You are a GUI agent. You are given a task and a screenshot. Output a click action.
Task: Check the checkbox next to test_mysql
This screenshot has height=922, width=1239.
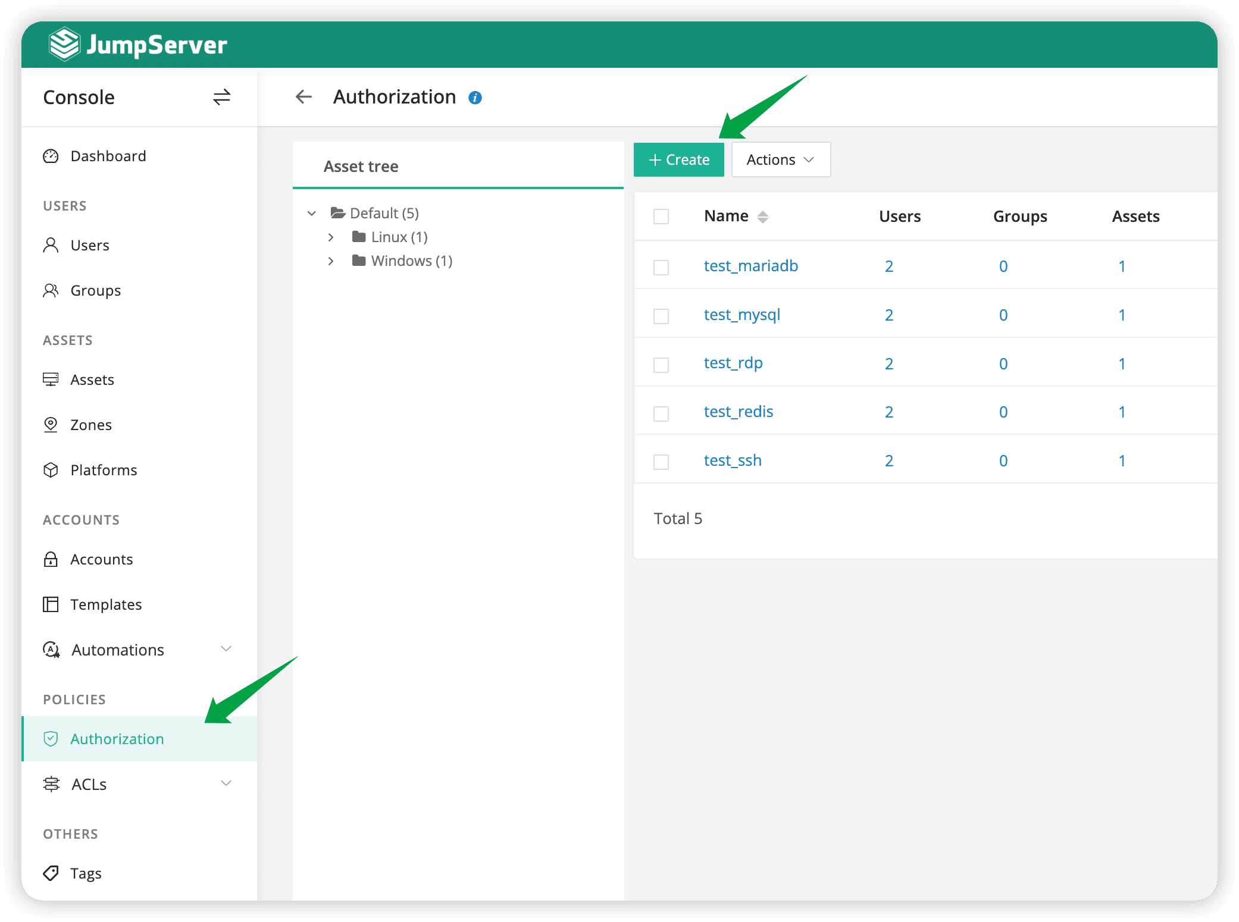(661, 316)
